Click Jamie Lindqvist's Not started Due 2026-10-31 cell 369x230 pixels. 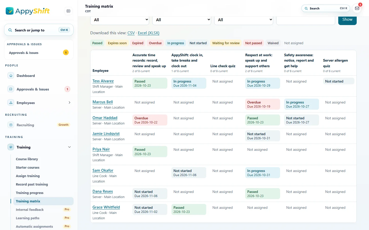(x=263, y=136)
